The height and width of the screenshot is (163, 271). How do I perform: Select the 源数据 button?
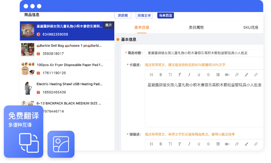pyautogui.click(x=123, y=15)
